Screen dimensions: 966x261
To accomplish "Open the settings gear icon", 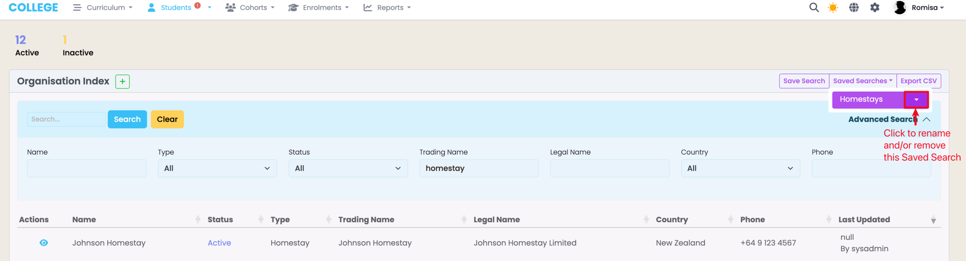I will (x=875, y=8).
